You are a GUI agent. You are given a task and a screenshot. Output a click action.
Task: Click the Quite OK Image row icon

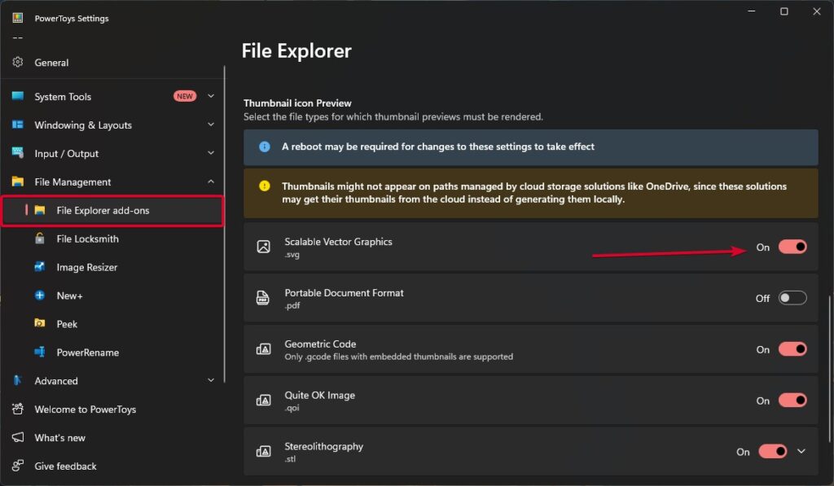click(x=263, y=400)
